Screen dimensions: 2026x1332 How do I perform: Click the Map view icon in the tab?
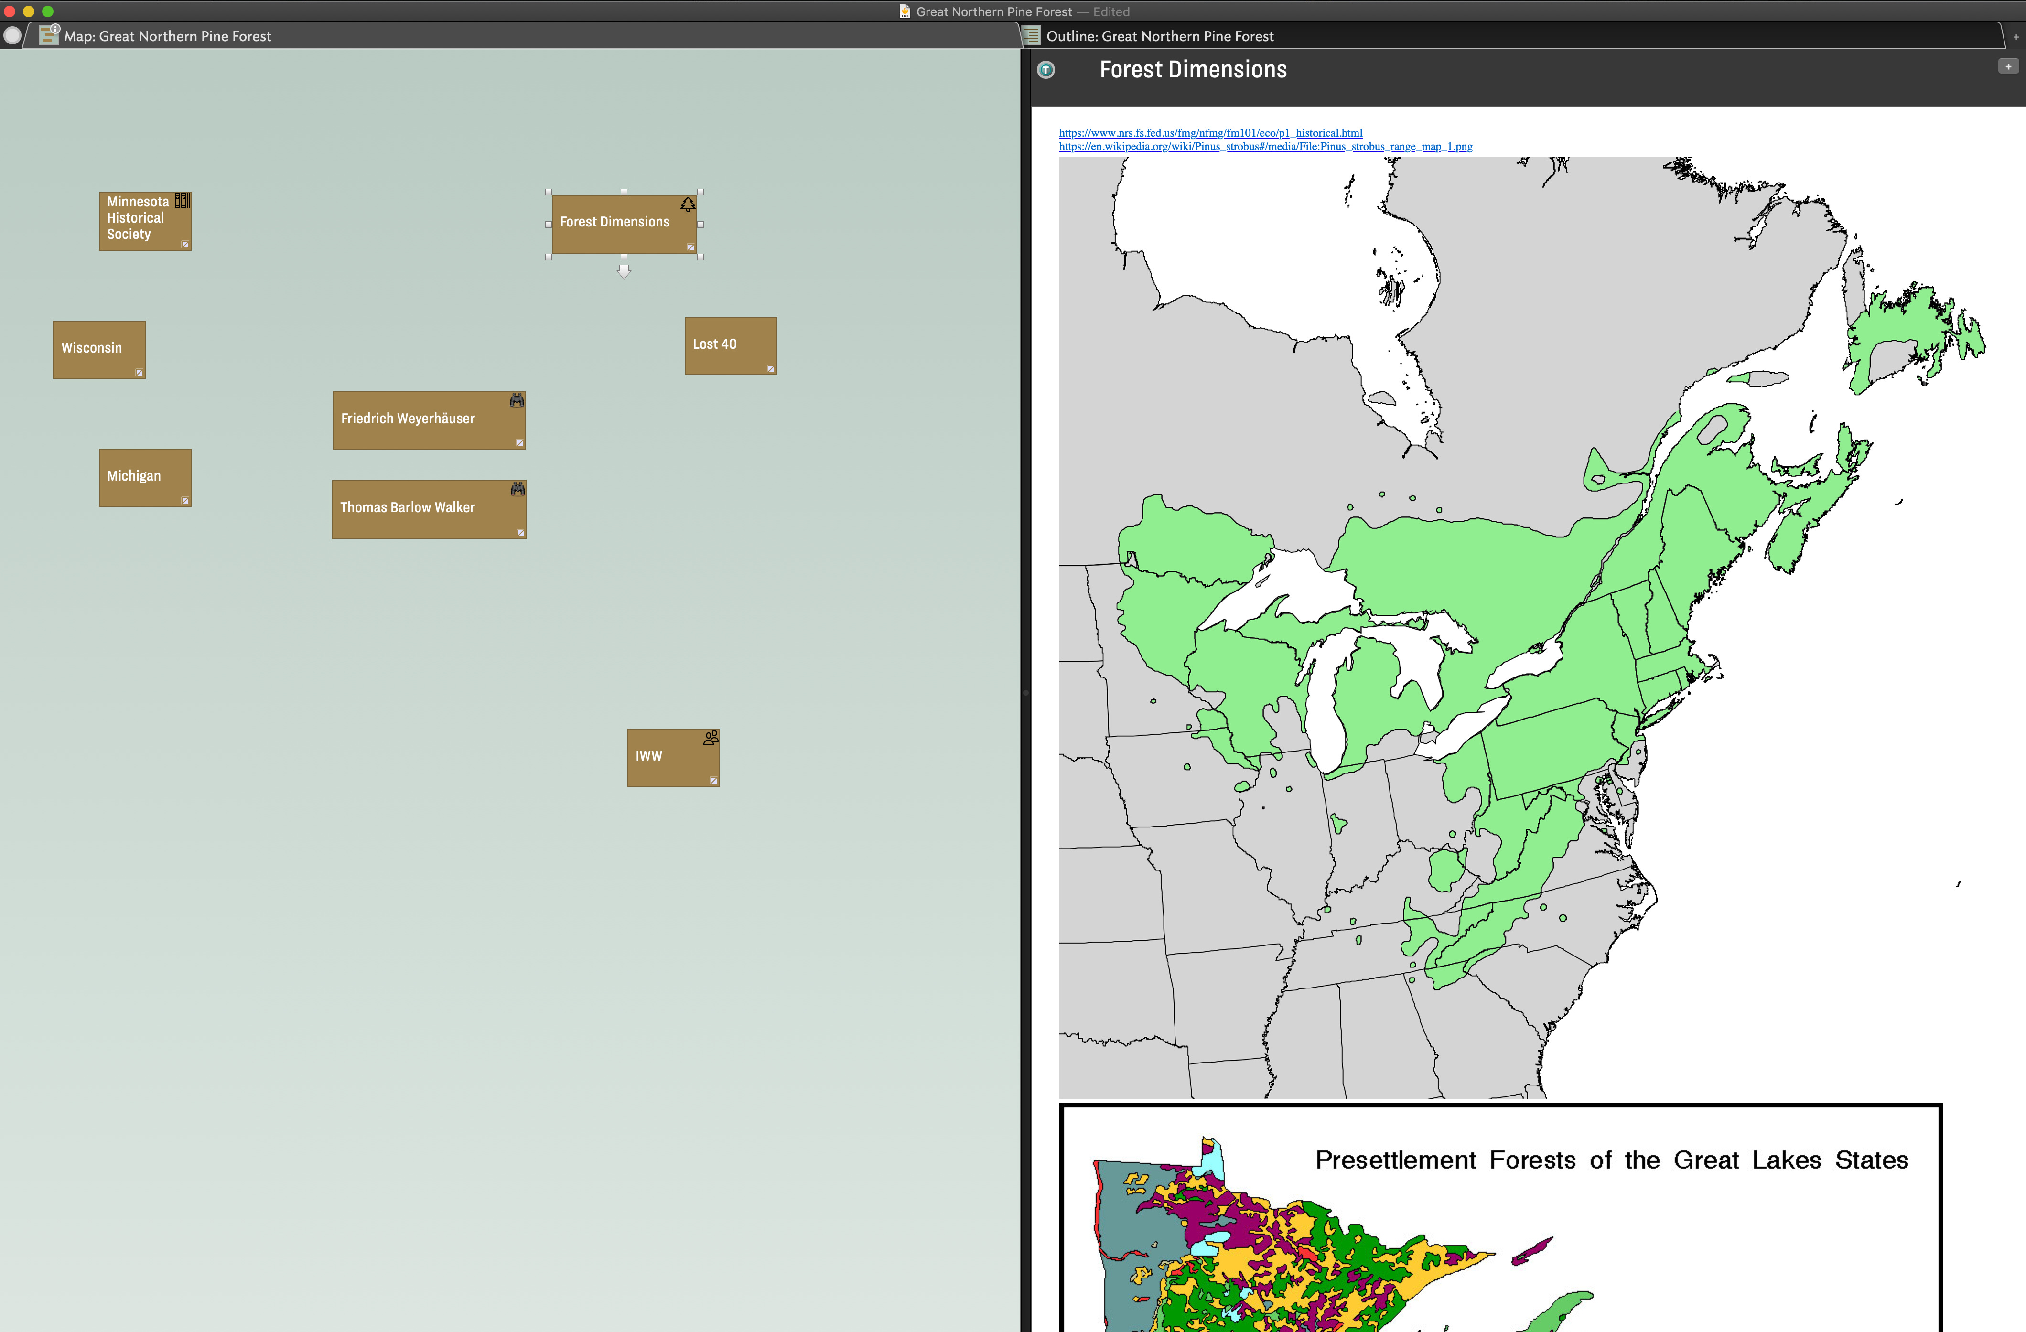click(x=49, y=36)
